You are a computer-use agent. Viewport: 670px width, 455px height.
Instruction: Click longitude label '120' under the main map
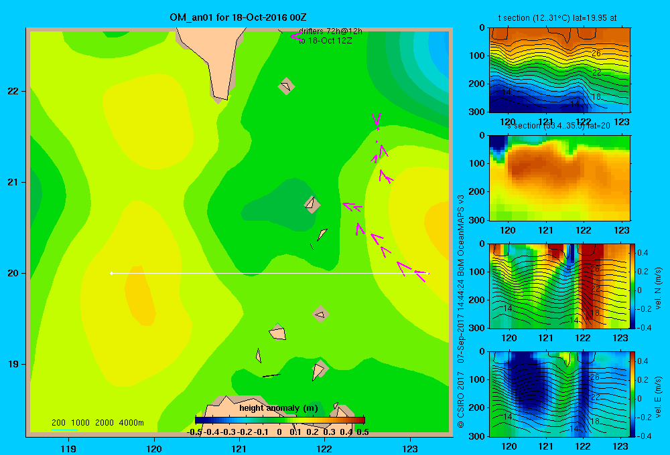(x=154, y=448)
